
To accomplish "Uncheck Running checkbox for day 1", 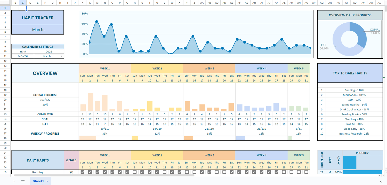I will pos(83,172).
